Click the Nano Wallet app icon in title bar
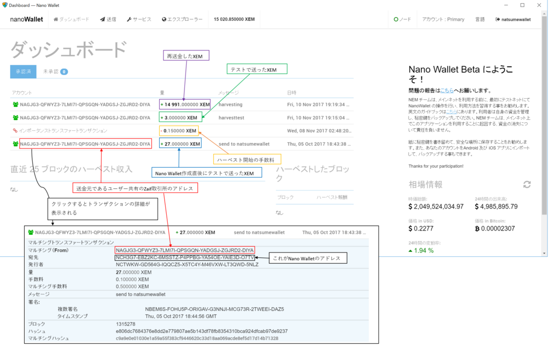The image size is (549, 348). pos(4,5)
